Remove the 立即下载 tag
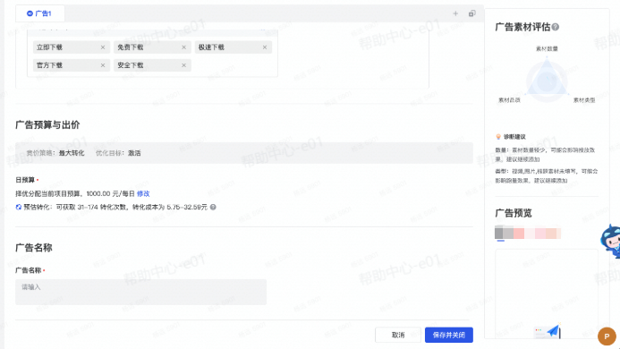Image resolution: width=620 pixels, height=349 pixels. pyautogui.click(x=103, y=47)
